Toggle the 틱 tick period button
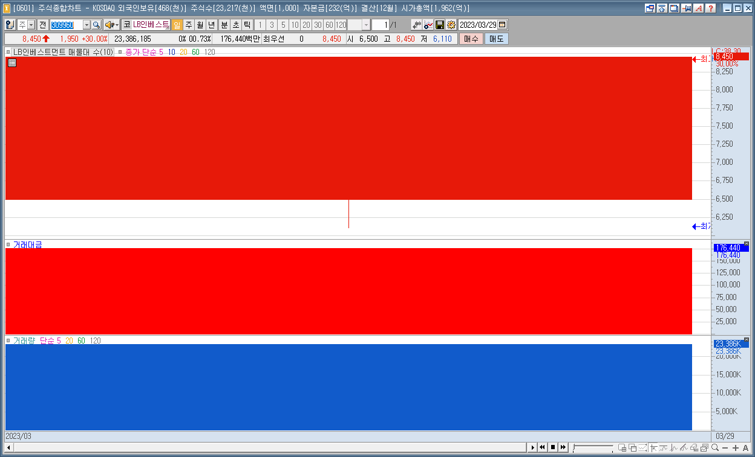Screen dimensions: 755x457 point(247,25)
